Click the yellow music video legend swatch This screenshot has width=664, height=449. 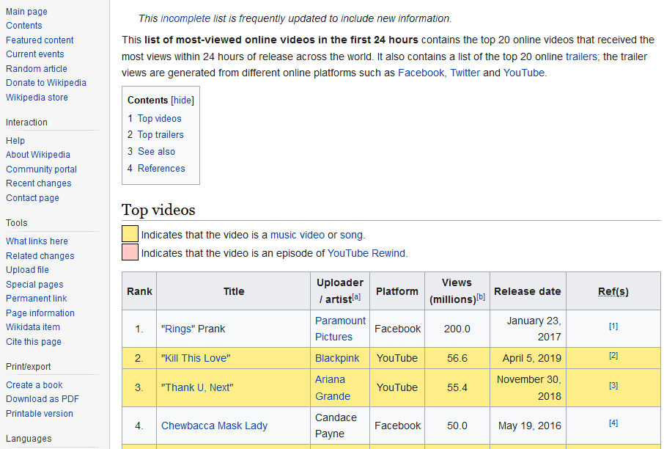130,234
